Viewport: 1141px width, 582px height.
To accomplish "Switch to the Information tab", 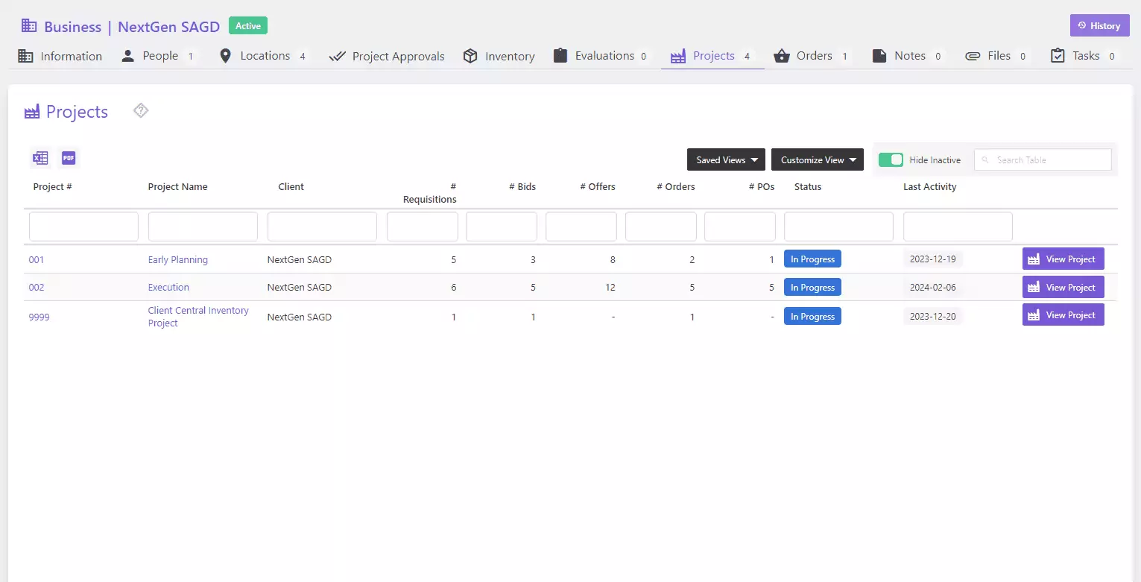I will (60, 56).
